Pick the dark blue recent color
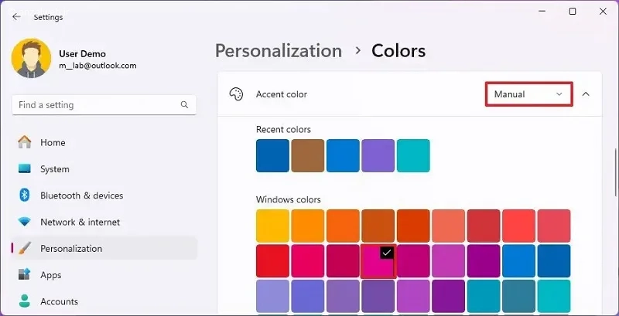 pyautogui.click(x=272, y=155)
